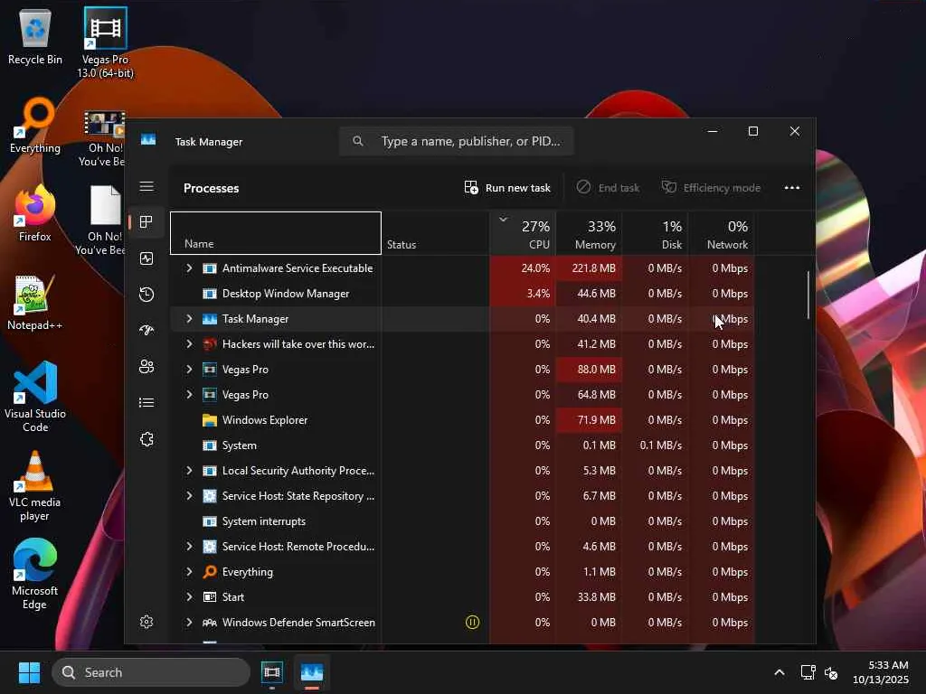Open the Windows Start menu

[x=29, y=672]
